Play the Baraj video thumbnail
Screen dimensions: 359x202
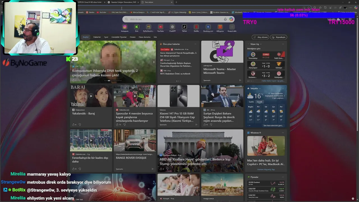91,96
